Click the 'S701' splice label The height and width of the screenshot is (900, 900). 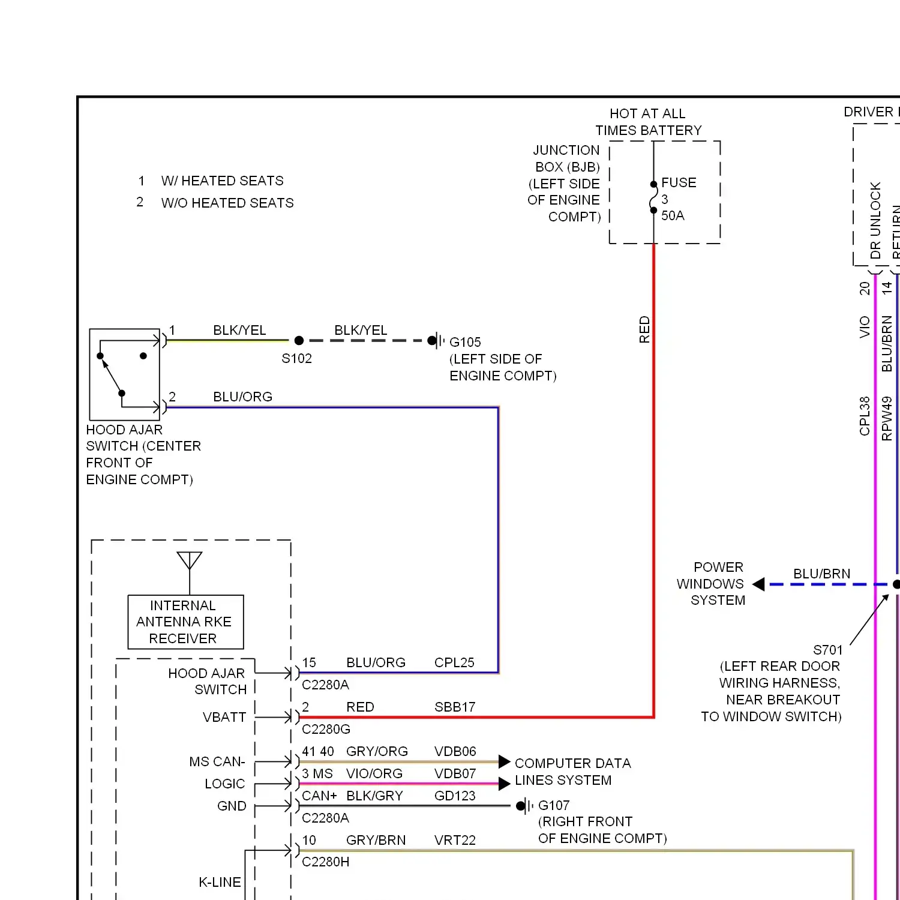(x=827, y=650)
